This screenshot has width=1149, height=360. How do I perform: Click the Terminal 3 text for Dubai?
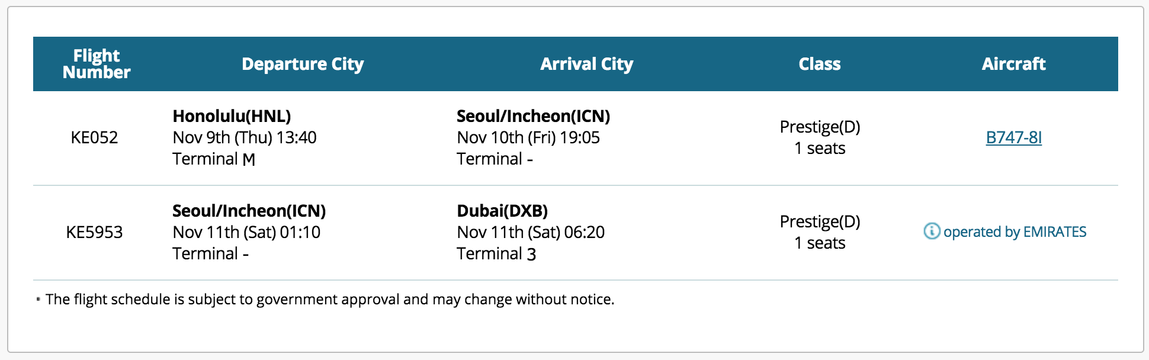(496, 253)
